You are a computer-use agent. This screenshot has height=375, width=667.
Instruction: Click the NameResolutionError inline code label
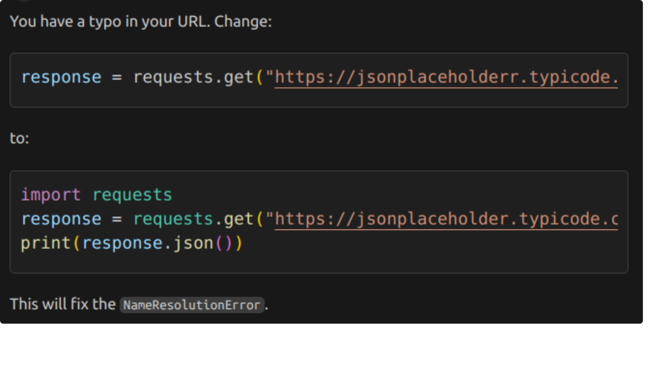pyautogui.click(x=192, y=305)
